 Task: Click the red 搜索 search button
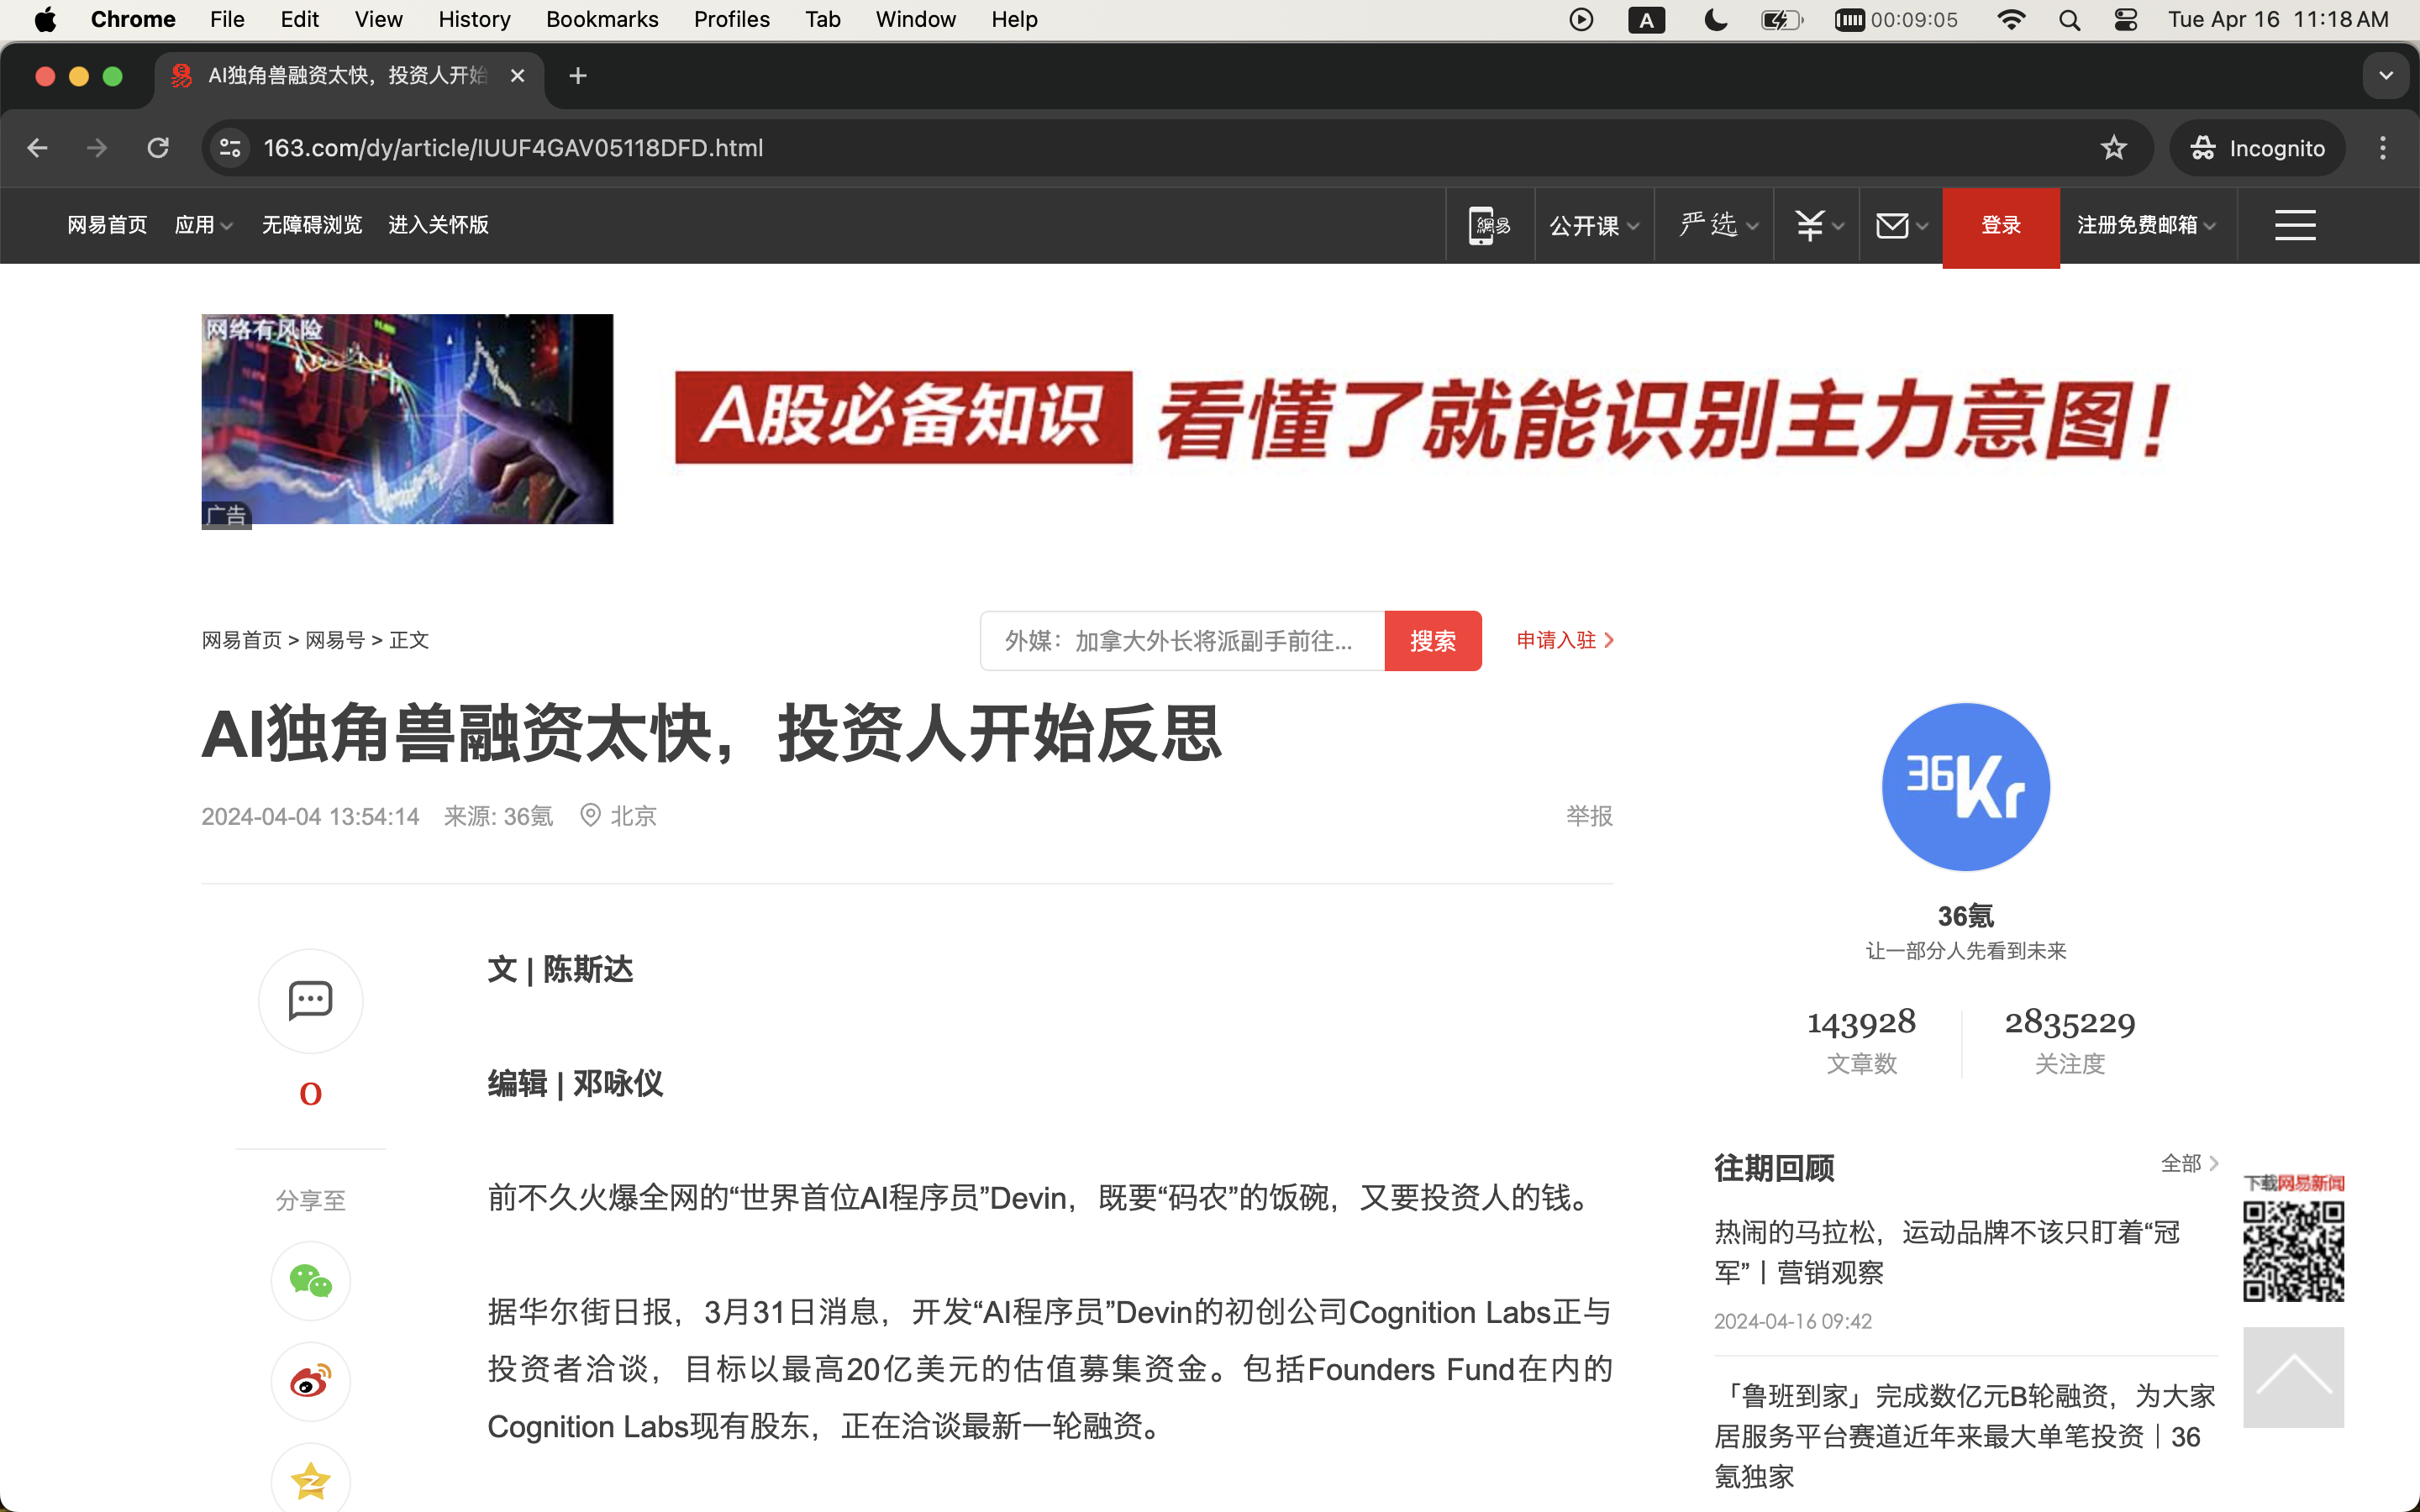coord(1433,641)
